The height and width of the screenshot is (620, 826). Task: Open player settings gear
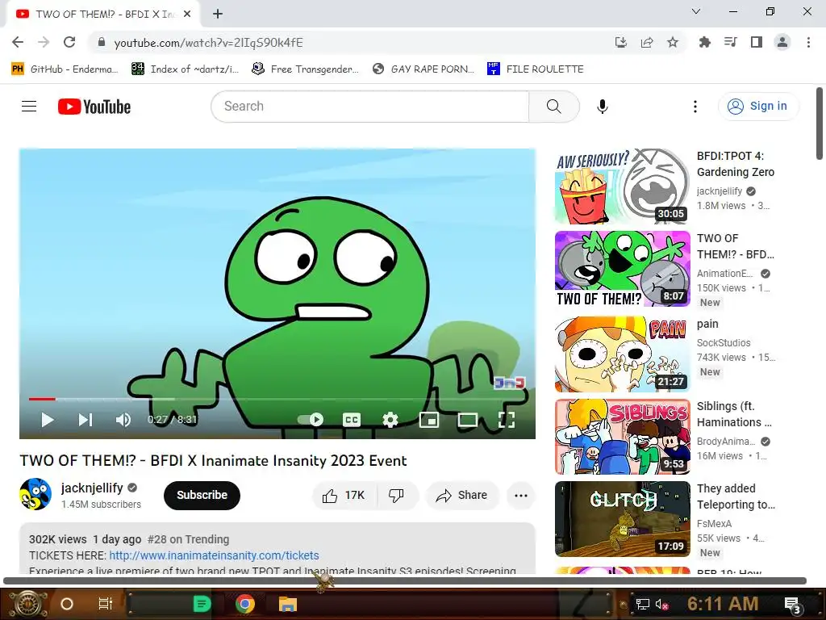click(390, 420)
